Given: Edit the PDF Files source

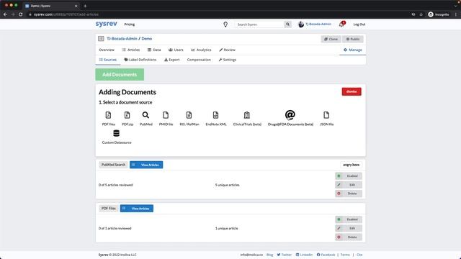Looking at the screenshot, I should [349, 228].
